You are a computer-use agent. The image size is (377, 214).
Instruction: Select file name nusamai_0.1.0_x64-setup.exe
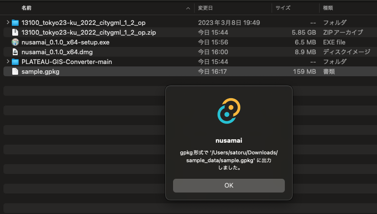tap(65, 42)
